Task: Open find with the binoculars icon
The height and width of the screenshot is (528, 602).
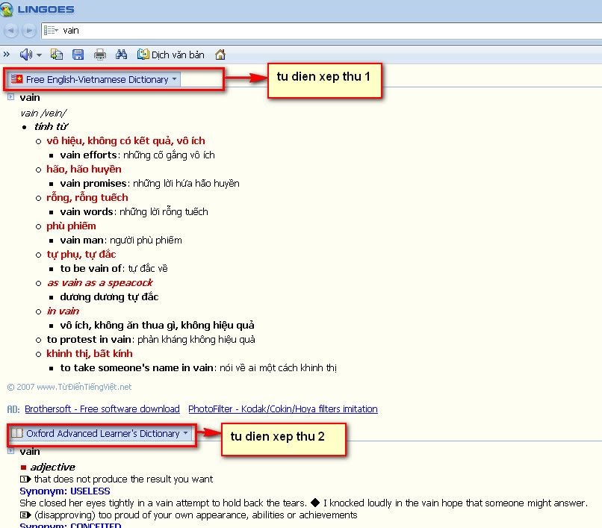Action: pos(122,55)
